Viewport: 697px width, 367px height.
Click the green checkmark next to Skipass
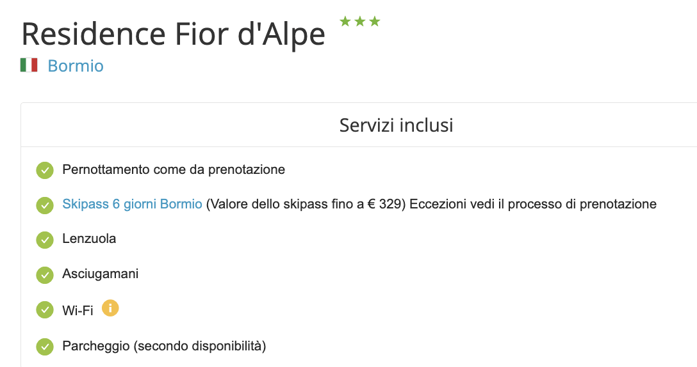pos(44,205)
